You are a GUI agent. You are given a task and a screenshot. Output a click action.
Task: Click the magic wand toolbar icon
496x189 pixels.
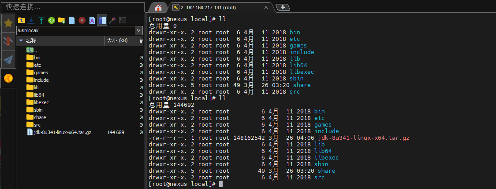tap(112, 21)
